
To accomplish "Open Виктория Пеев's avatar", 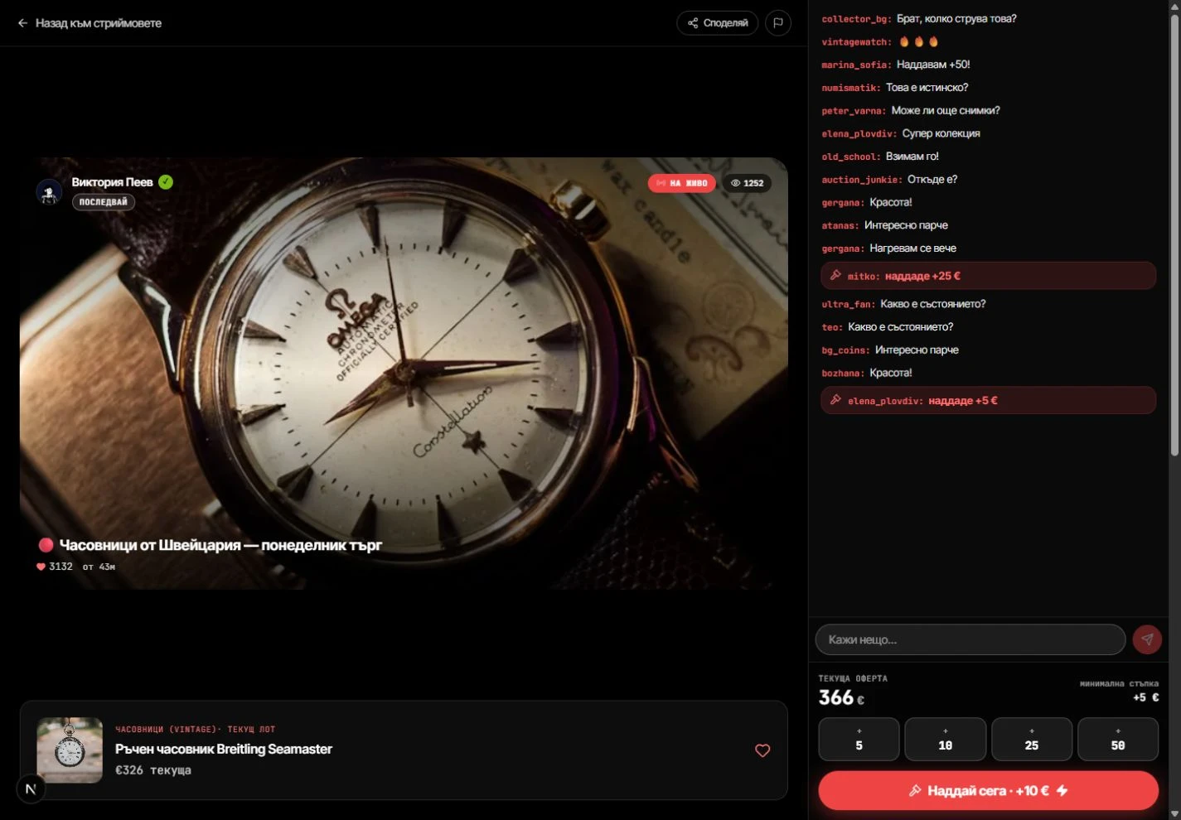I will tap(50, 192).
